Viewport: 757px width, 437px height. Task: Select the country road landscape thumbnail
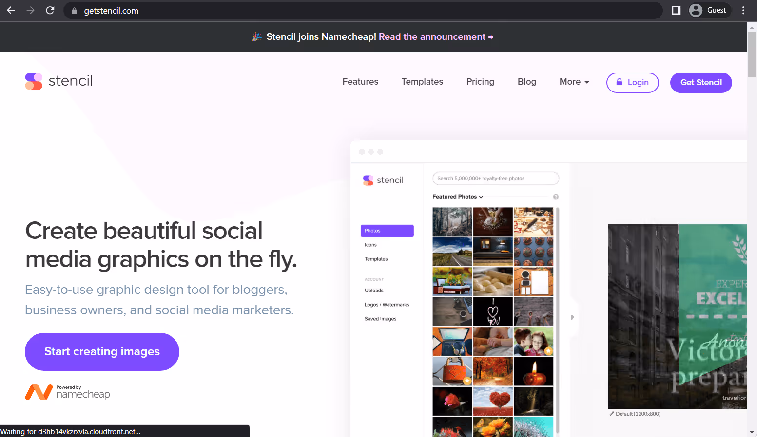tap(452, 252)
